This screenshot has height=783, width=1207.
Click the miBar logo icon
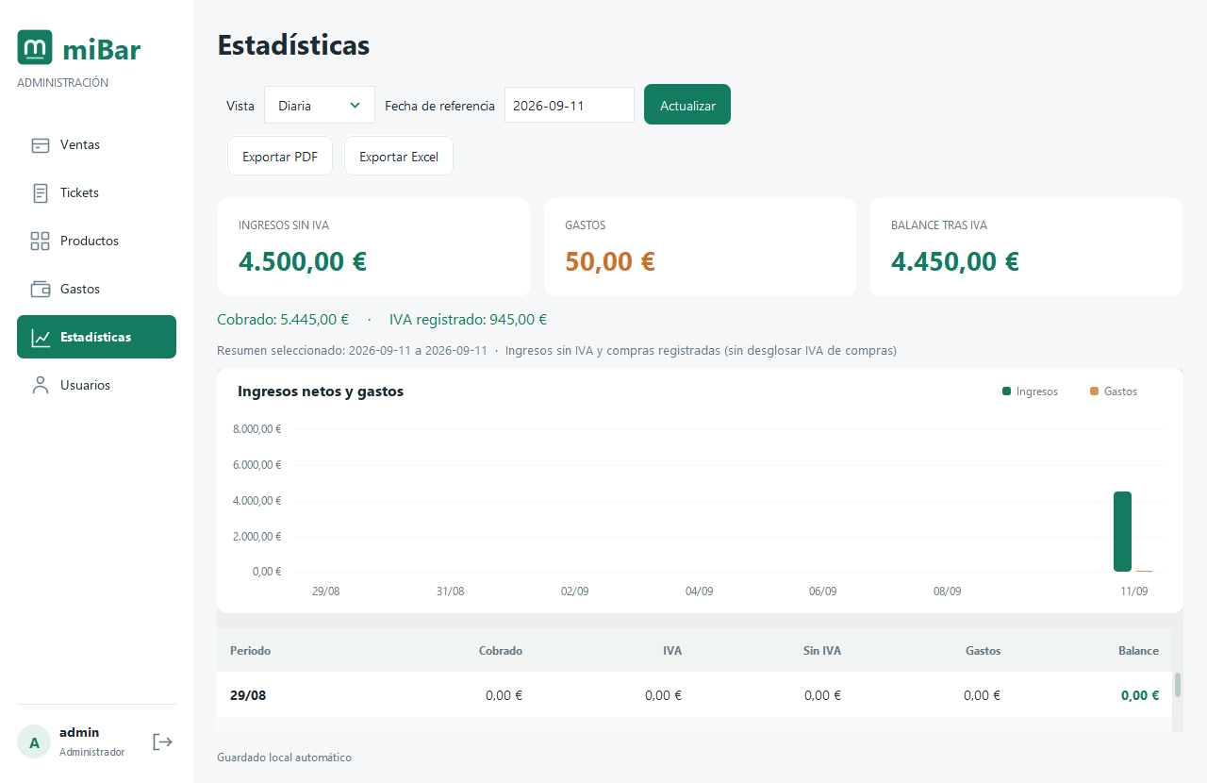coord(35,47)
